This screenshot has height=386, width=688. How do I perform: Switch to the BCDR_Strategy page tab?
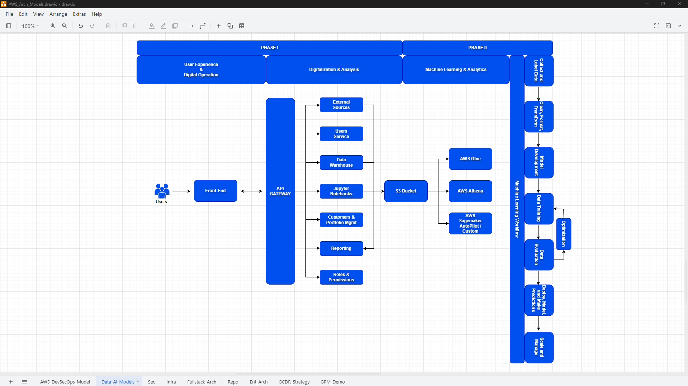(x=294, y=382)
